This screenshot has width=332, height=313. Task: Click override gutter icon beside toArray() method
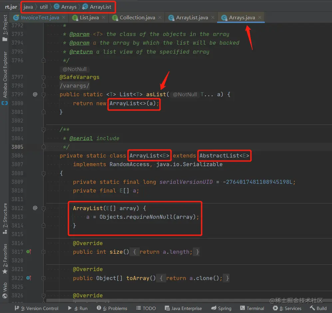click(29, 278)
